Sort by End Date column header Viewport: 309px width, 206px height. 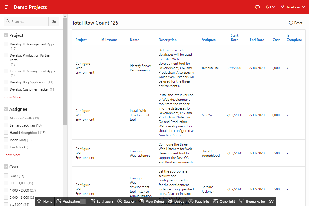click(x=257, y=40)
